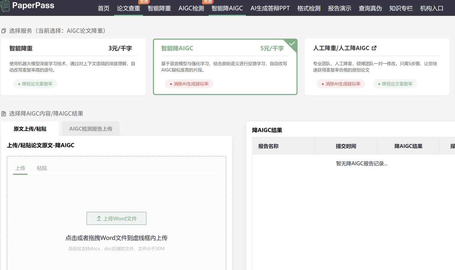455x270 pixels.
Task: Open external link icon beside 人工降重/人工降AIGC
Action: coord(374,48)
